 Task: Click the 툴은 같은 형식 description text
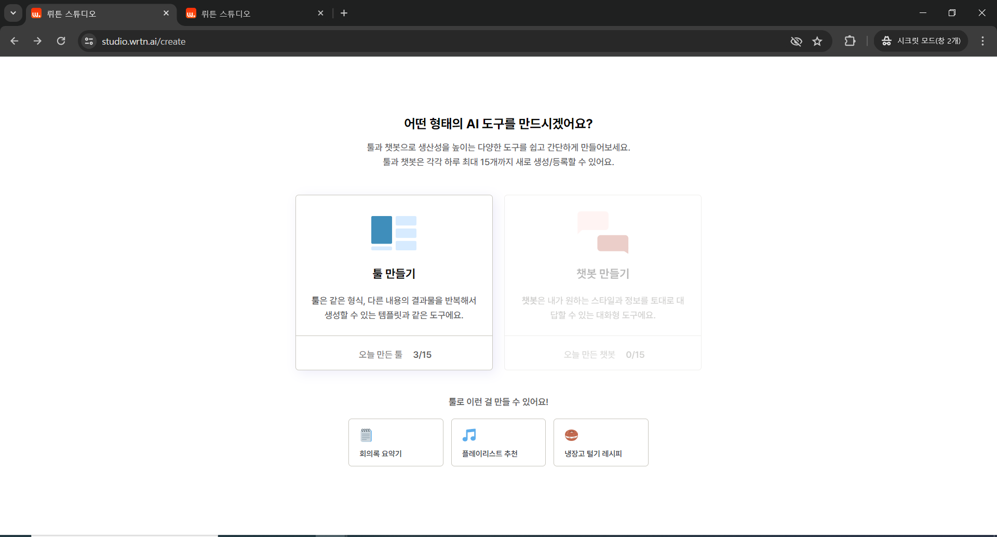coord(394,307)
